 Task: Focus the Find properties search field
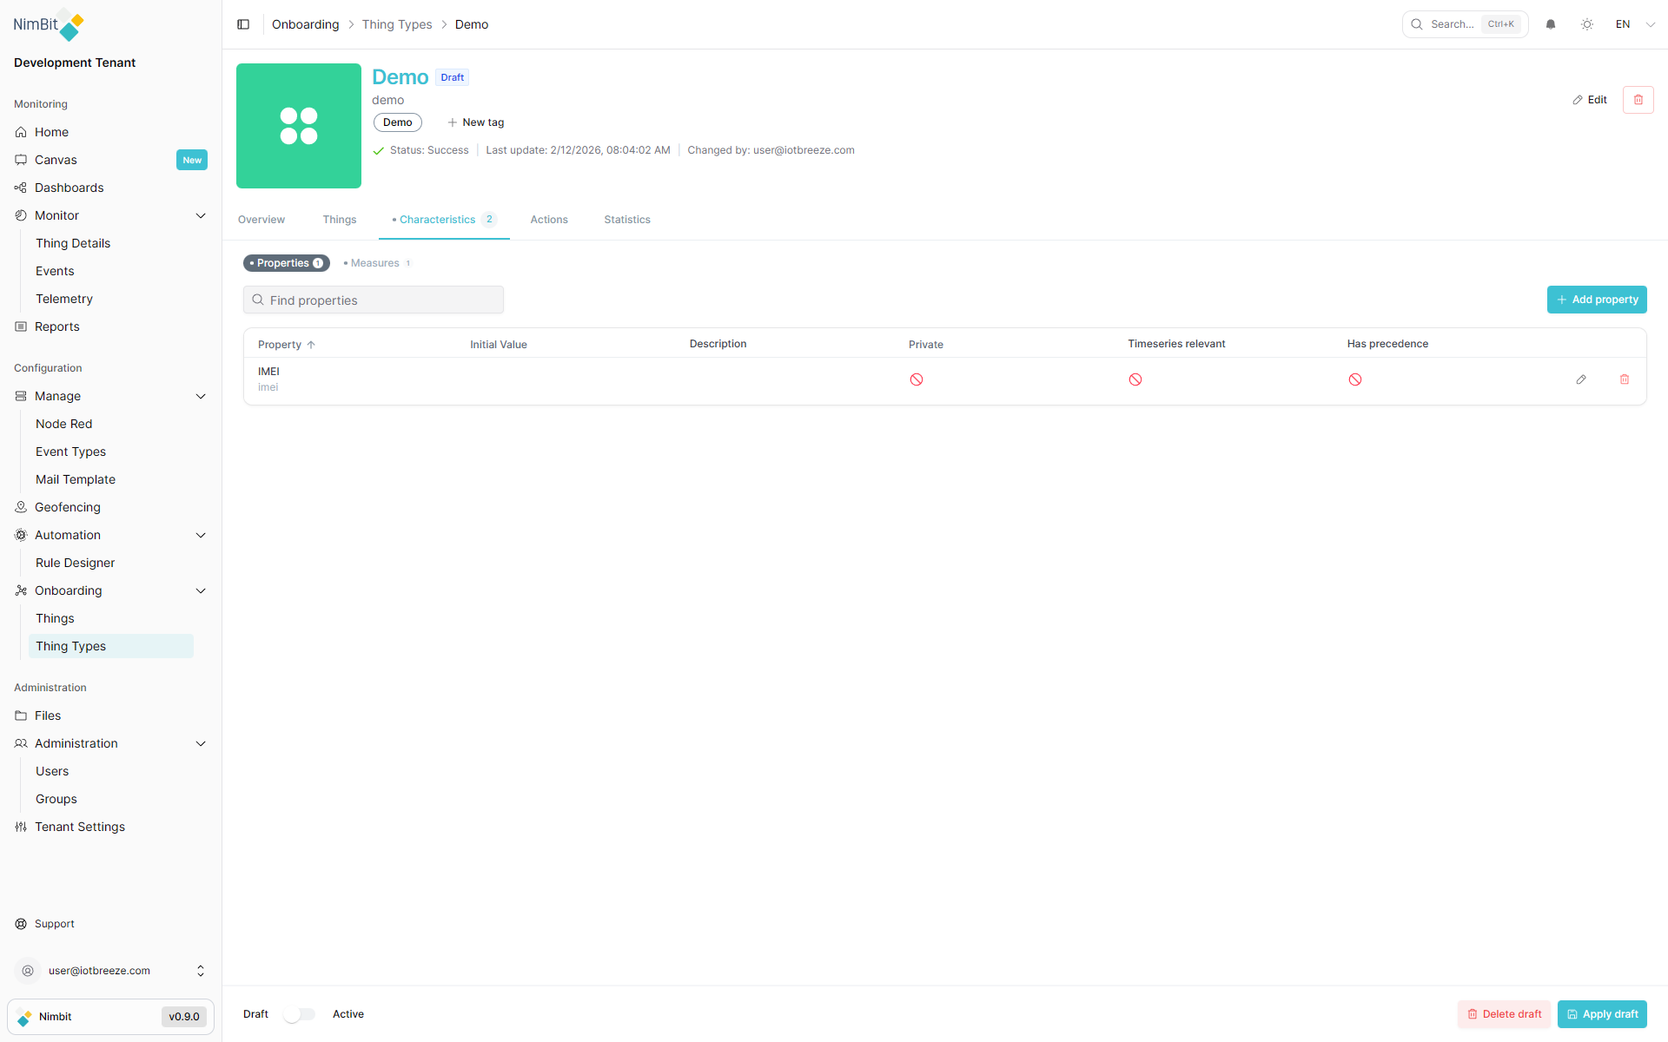[x=374, y=300]
